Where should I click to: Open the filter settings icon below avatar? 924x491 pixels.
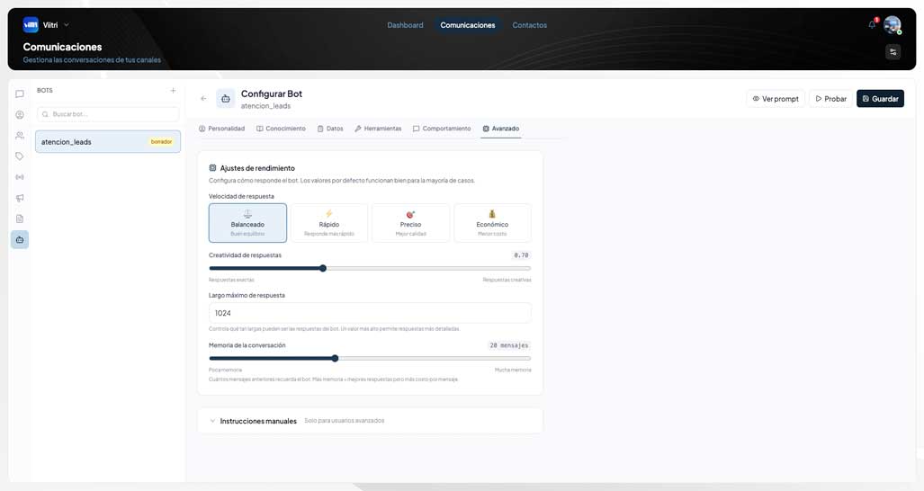[893, 52]
